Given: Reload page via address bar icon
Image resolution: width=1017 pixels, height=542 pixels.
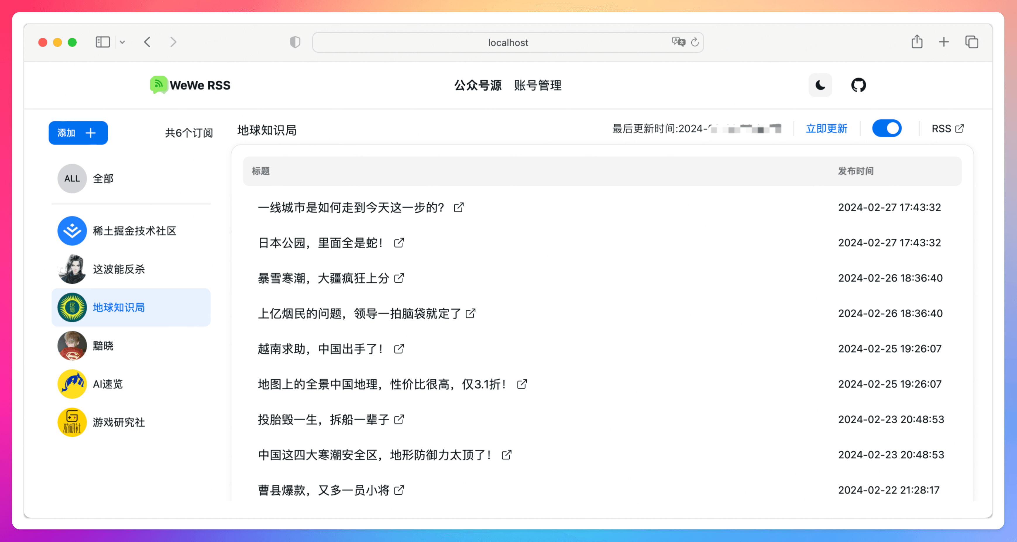Looking at the screenshot, I should click(x=695, y=42).
